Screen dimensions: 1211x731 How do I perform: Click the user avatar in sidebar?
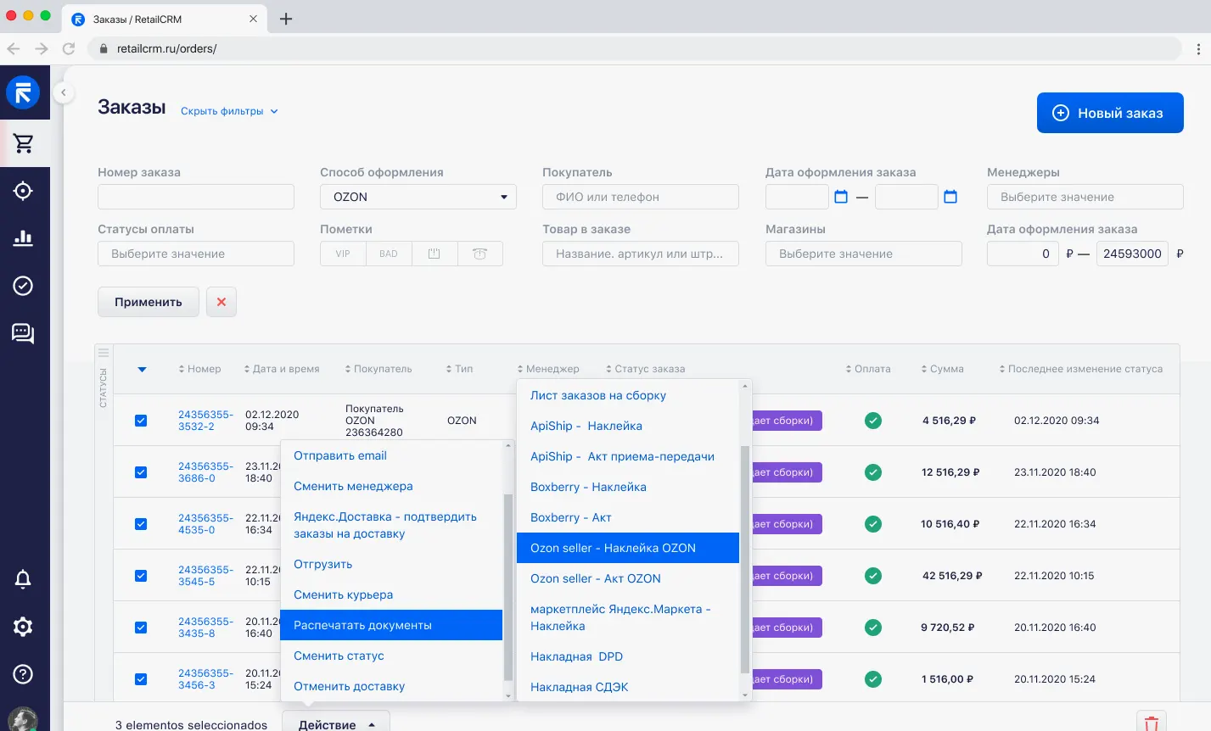coord(23,719)
